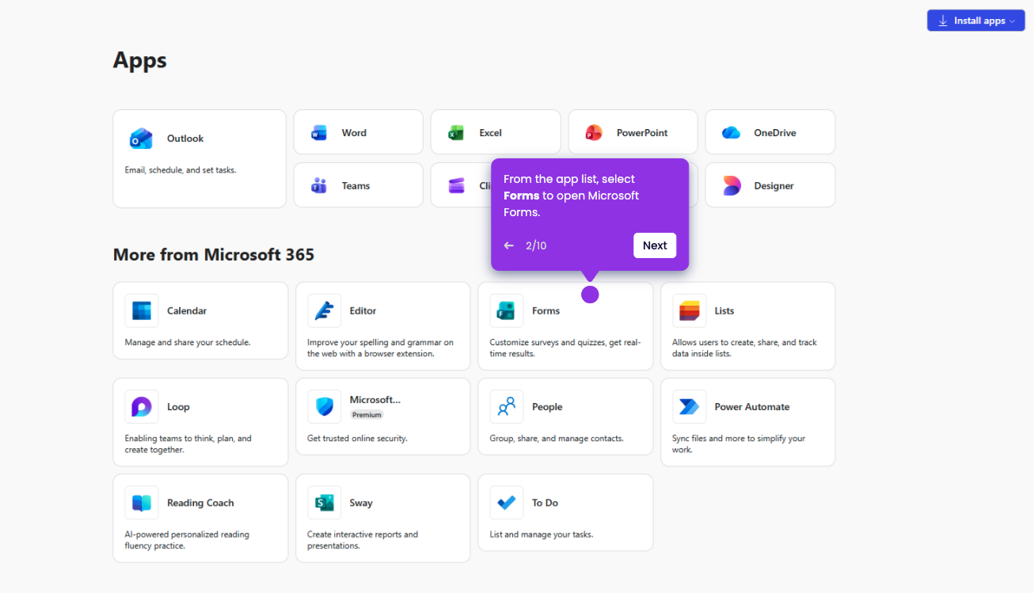Click the Excel icon
The width and height of the screenshot is (1034, 593).
[456, 133]
